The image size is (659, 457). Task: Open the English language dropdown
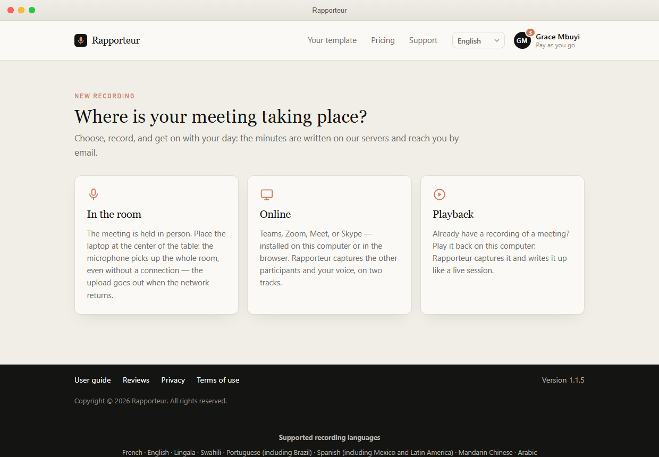[x=478, y=40]
